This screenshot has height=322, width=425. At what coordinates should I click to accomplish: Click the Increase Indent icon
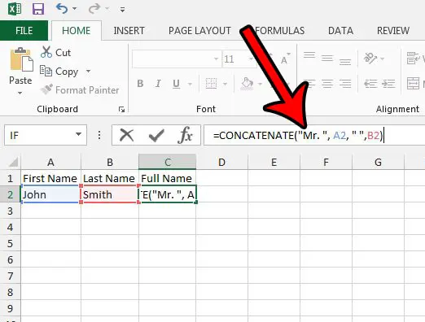(x=388, y=84)
